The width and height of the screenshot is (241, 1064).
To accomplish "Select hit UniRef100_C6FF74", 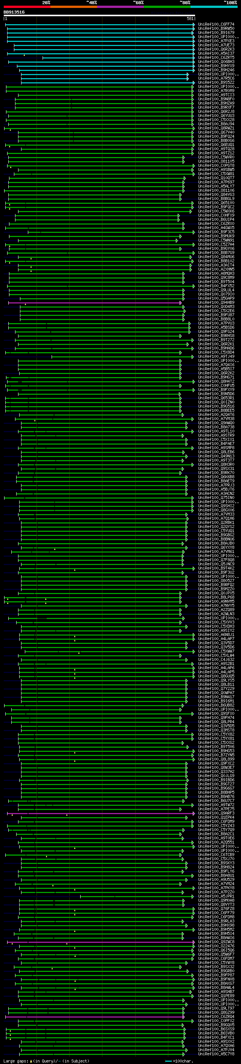I will click(216, 25).
